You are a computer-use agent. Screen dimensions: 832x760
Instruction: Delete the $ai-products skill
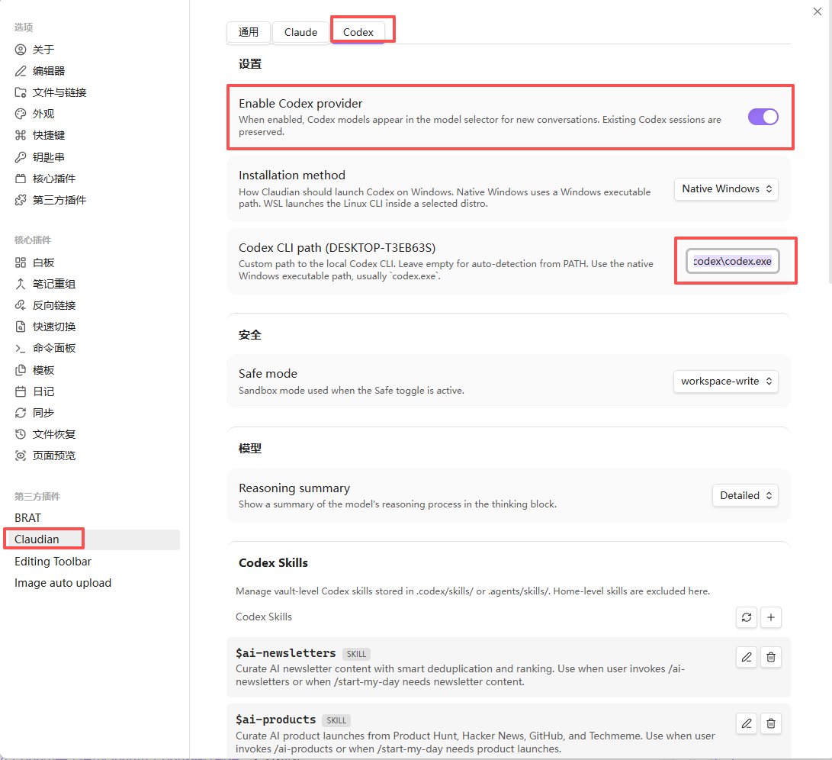click(x=771, y=723)
